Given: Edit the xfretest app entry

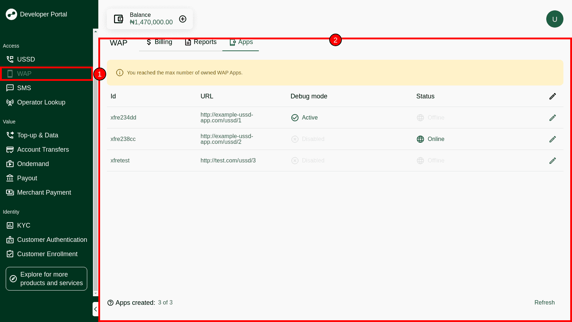Looking at the screenshot, I should coord(552,161).
